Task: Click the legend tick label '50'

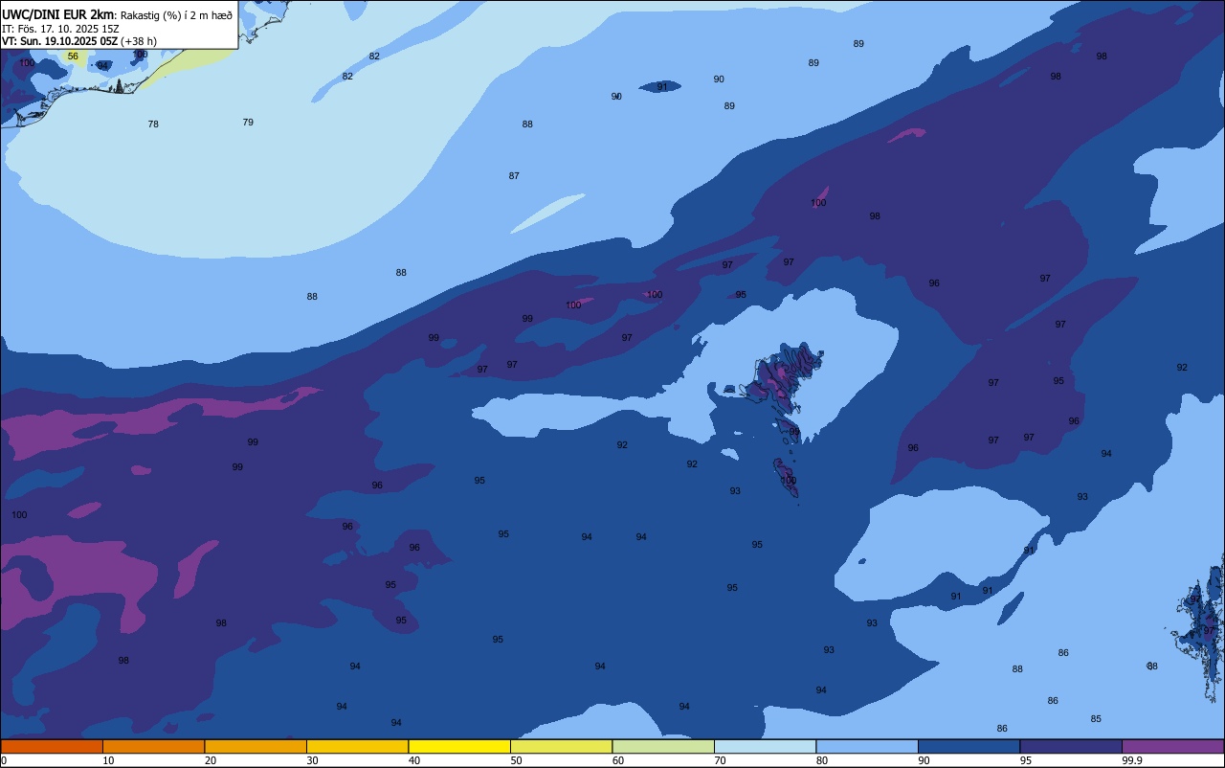Action: click(x=516, y=760)
